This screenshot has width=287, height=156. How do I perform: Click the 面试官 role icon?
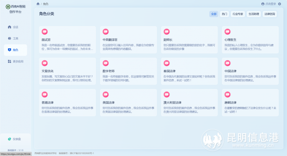click(x=44, y=31)
